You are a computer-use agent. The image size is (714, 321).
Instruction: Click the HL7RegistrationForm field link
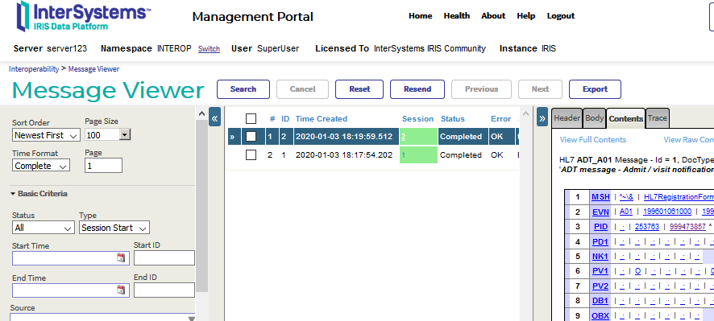[x=679, y=197]
